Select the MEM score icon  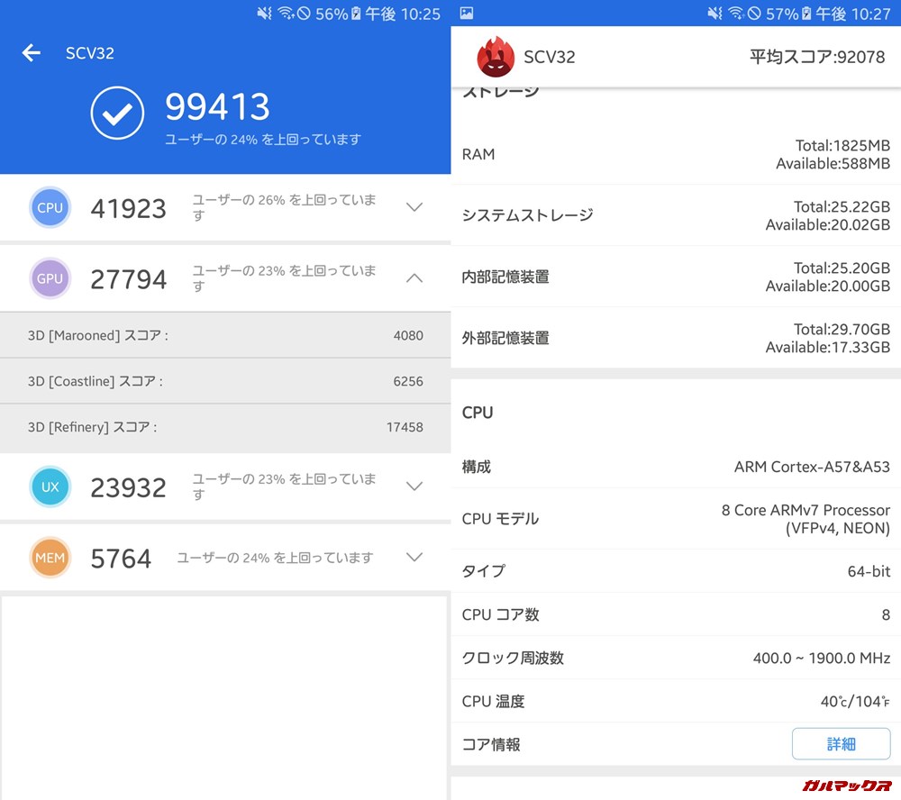[50, 558]
